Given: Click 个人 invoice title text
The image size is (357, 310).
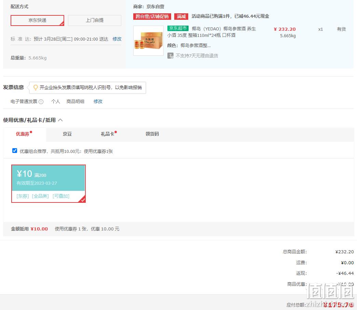Looking at the screenshot, I should [56, 101].
